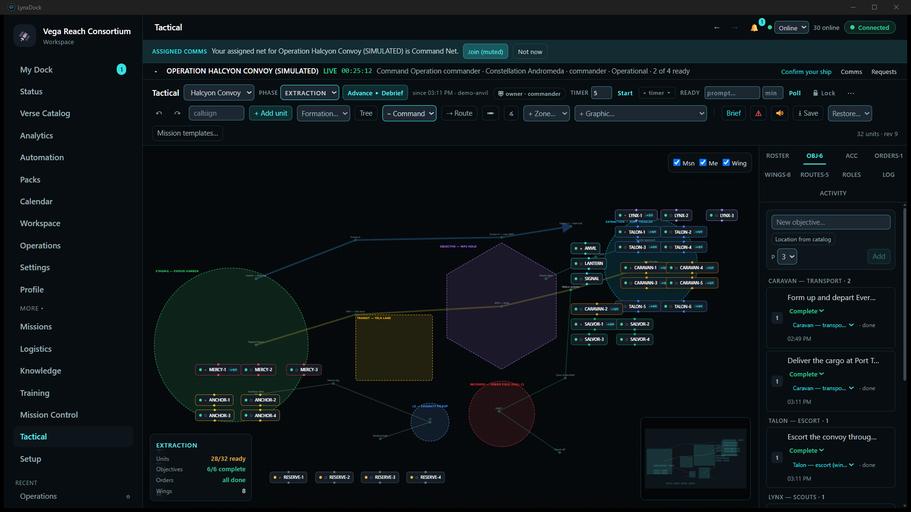Click the callsign input field
911x512 pixels.
click(216, 113)
